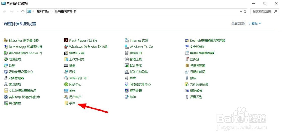
Task: Open Realtek高清晰音频管理器 link
Action: coord(208,41)
